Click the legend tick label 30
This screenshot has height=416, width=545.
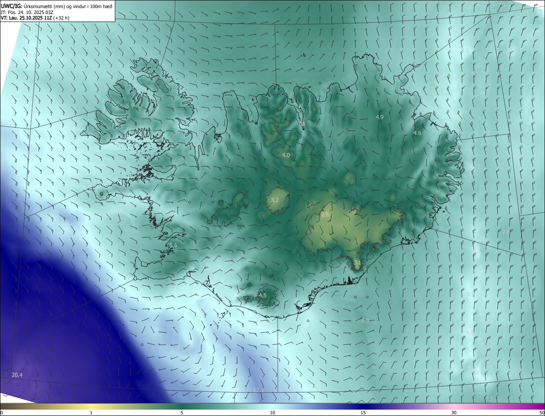click(x=454, y=413)
